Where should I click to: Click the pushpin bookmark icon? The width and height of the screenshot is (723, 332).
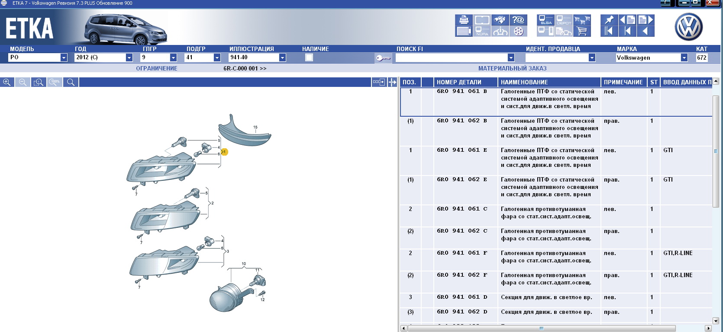(609, 20)
